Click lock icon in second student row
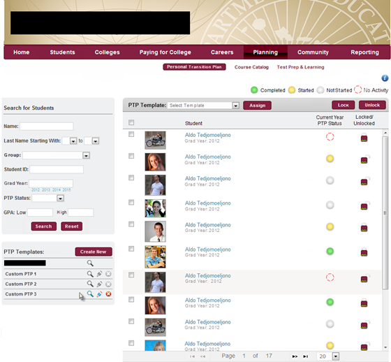The width and height of the screenshot is (391, 362). pyautogui.click(x=364, y=159)
